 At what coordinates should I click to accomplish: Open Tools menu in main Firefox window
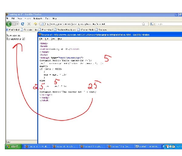click(x=48, y=18)
